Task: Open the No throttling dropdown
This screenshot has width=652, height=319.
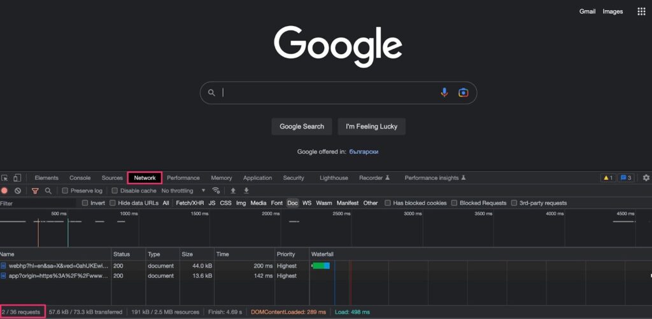Action: [x=183, y=191]
